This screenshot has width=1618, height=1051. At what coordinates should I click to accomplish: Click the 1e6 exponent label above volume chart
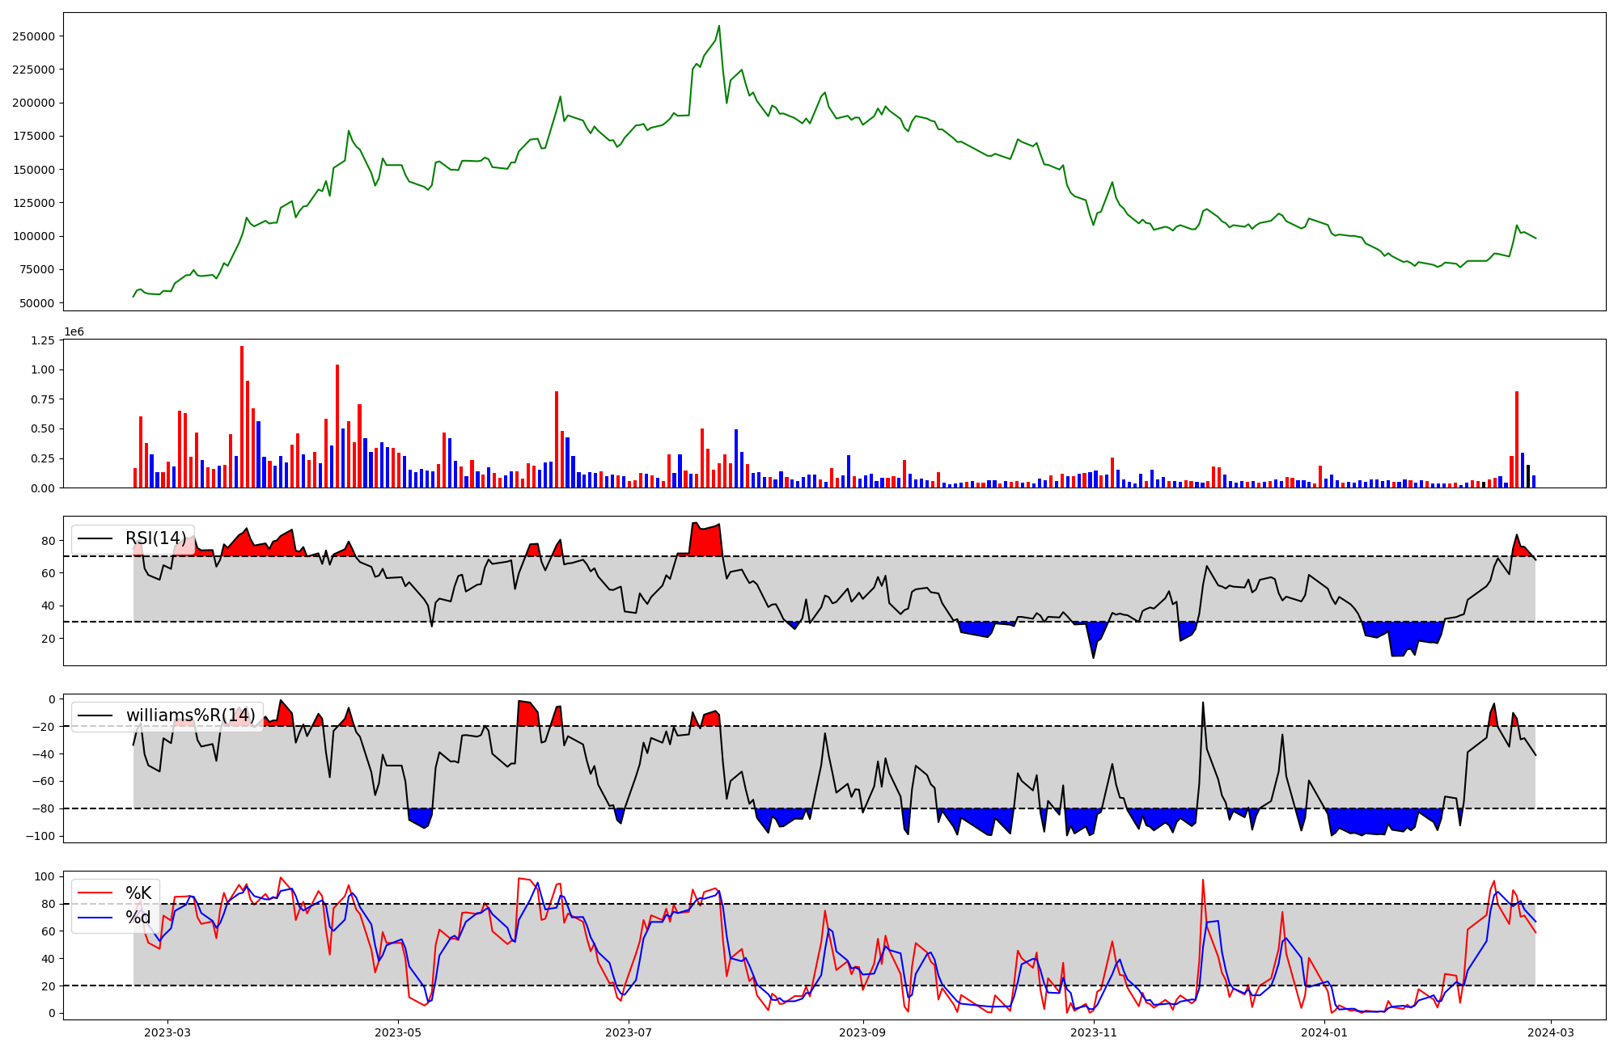coord(74,332)
